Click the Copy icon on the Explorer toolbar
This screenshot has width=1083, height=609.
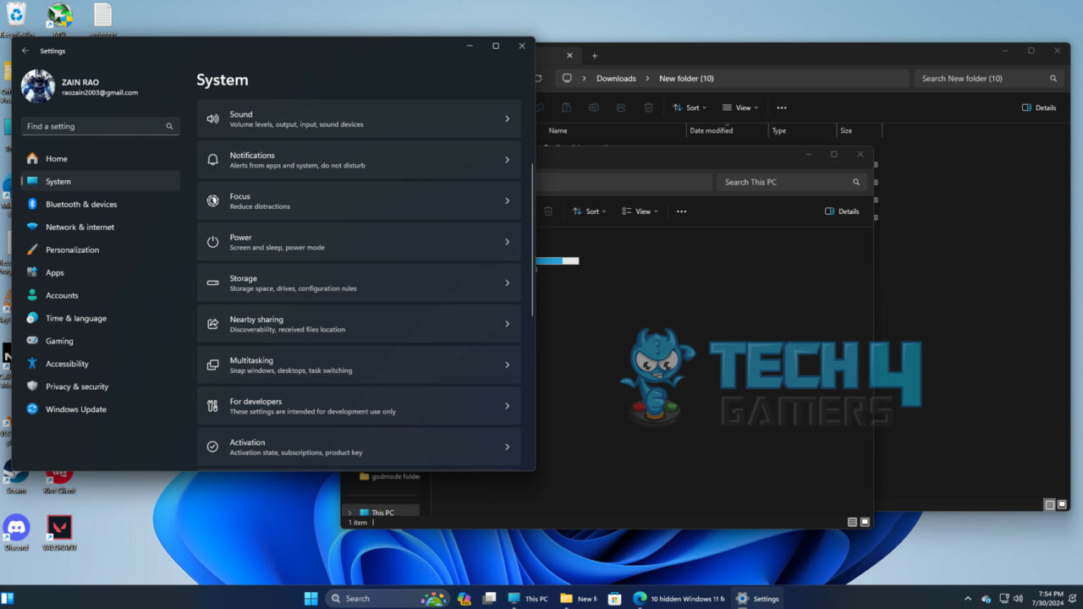[567, 107]
